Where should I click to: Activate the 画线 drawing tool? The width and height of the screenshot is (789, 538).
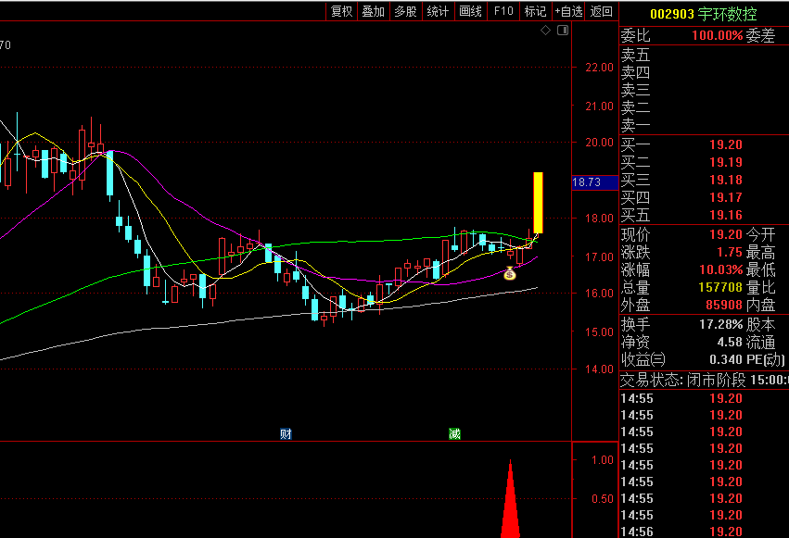click(x=470, y=11)
